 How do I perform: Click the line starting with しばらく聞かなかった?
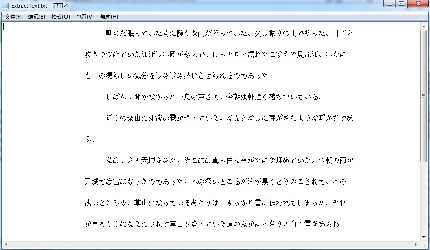pyautogui.click(x=214, y=97)
